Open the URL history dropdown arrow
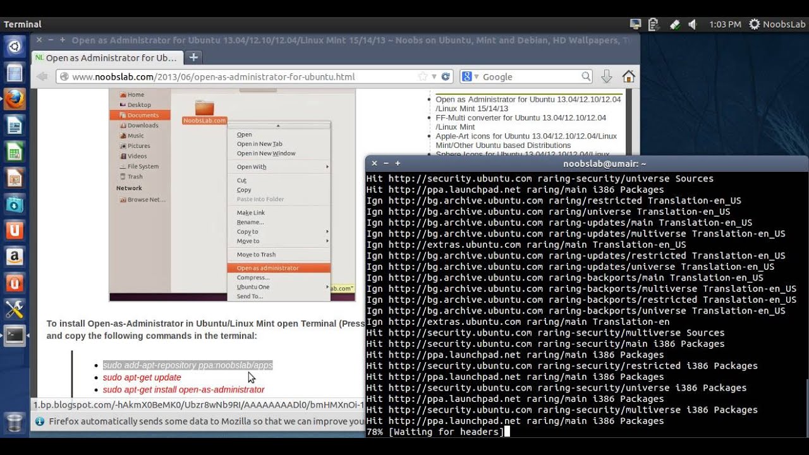This screenshot has height=455, width=809. point(434,76)
